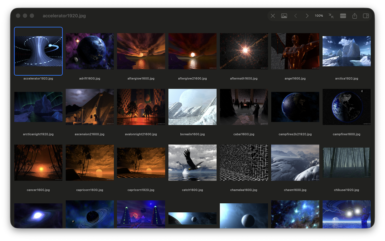385x241 pixels.
Task: Click the chasm1600.jpg file name label
Action: (x=295, y=190)
